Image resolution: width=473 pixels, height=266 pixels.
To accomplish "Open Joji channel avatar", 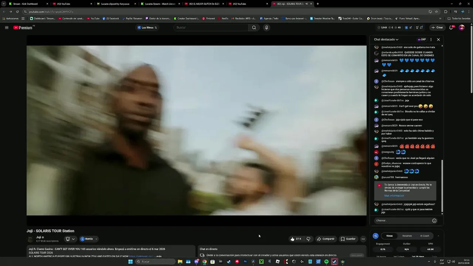I will (x=30, y=239).
